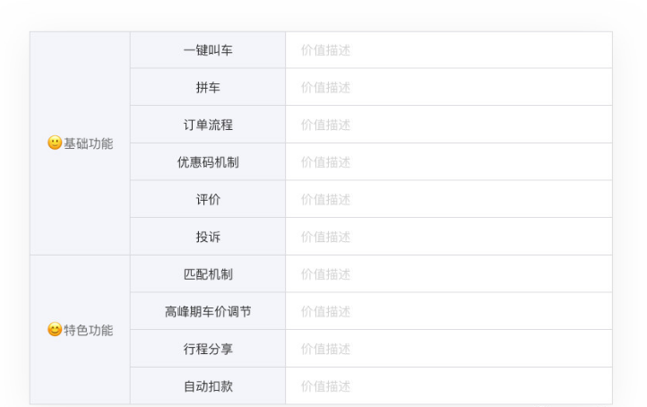Viewport: 647px width, 407px height.
Task: Select the 优惠码机制 cell
Action: [208, 162]
